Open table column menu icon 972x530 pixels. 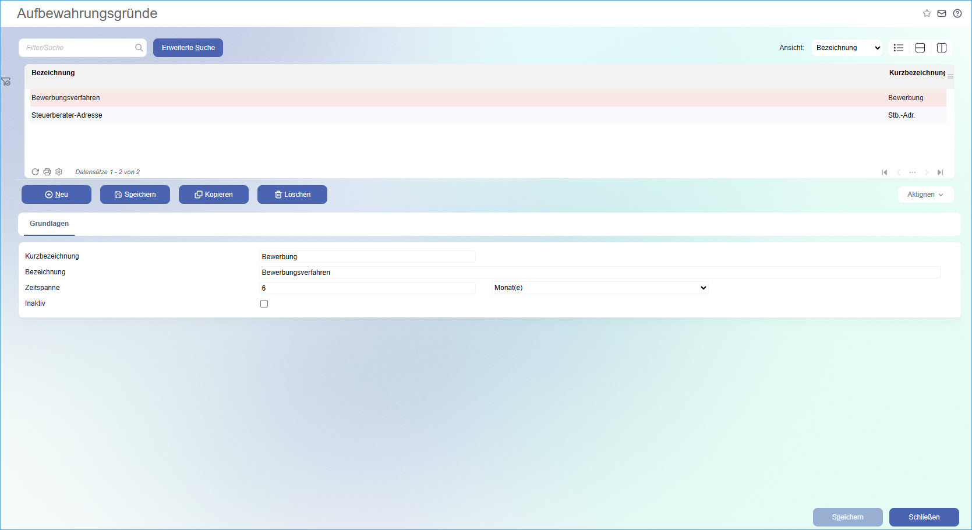950,77
